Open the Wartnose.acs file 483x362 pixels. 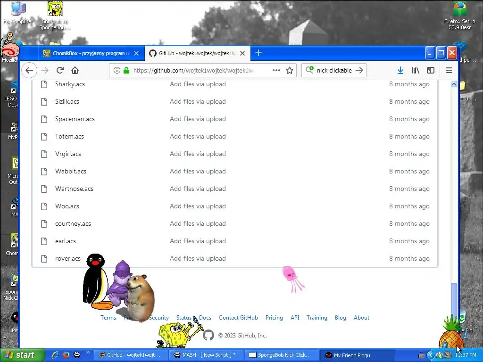[74, 189]
